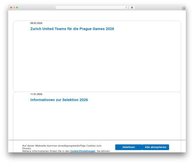194x164 pixels.
Task: Click the date 08.02.2026
Action: pos(36,23)
